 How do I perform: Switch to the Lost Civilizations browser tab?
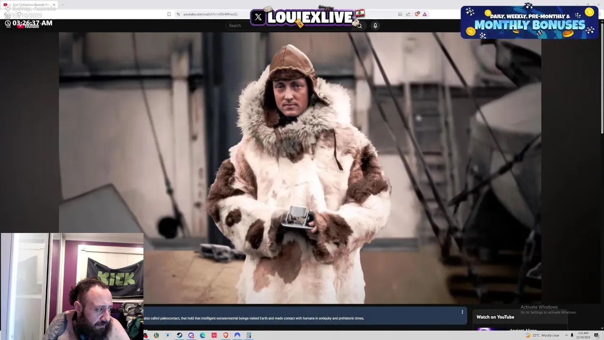(x=29, y=5)
